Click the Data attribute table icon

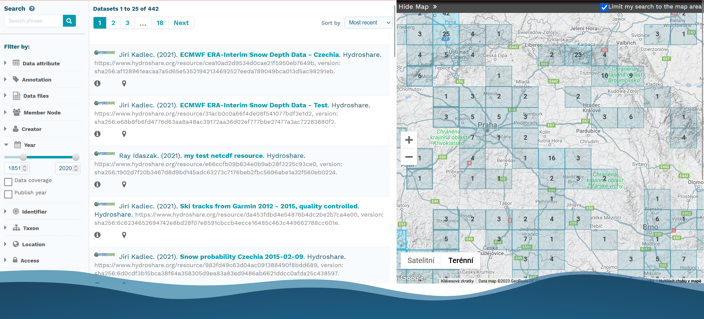(x=16, y=63)
